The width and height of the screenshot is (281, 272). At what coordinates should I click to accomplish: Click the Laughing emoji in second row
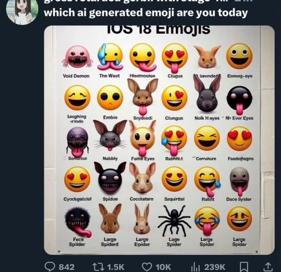(x=77, y=98)
